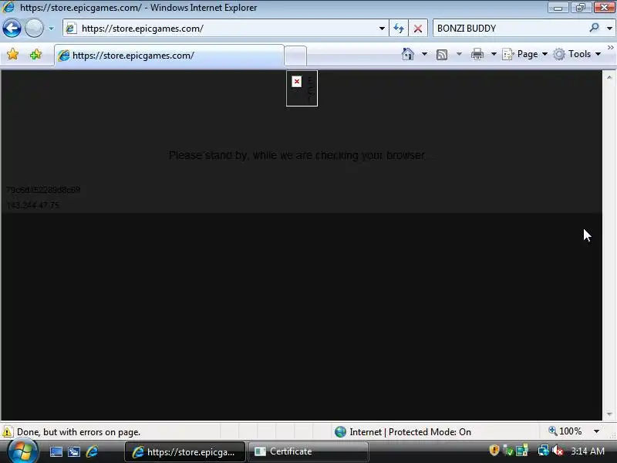Click the vertical scrollbar down arrow

(609, 414)
